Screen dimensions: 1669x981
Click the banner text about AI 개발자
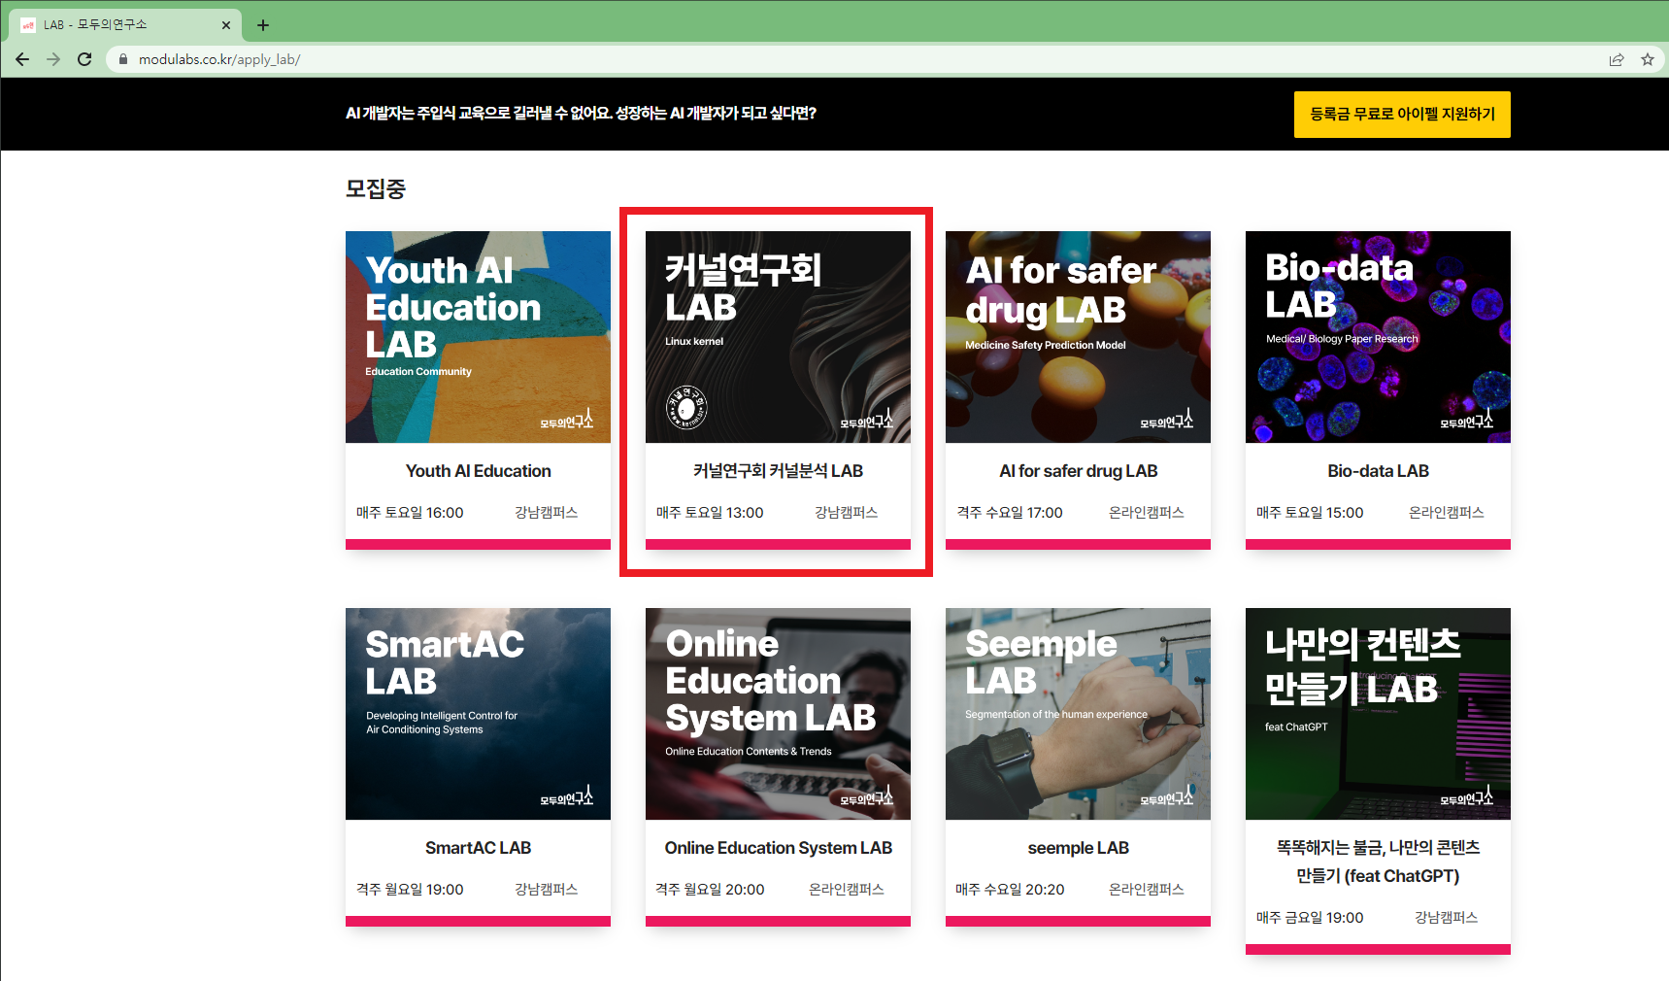point(581,114)
